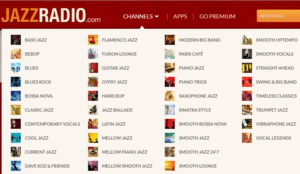Select the Smooth Vocals channel icon
The height and width of the screenshot is (174, 300).
click(247, 54)
